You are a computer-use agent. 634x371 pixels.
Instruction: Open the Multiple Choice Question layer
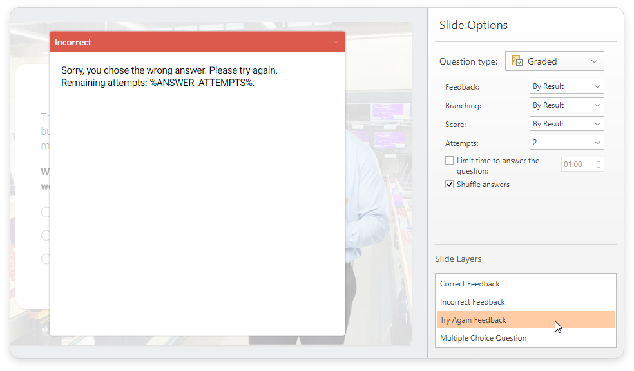point(483,338)
